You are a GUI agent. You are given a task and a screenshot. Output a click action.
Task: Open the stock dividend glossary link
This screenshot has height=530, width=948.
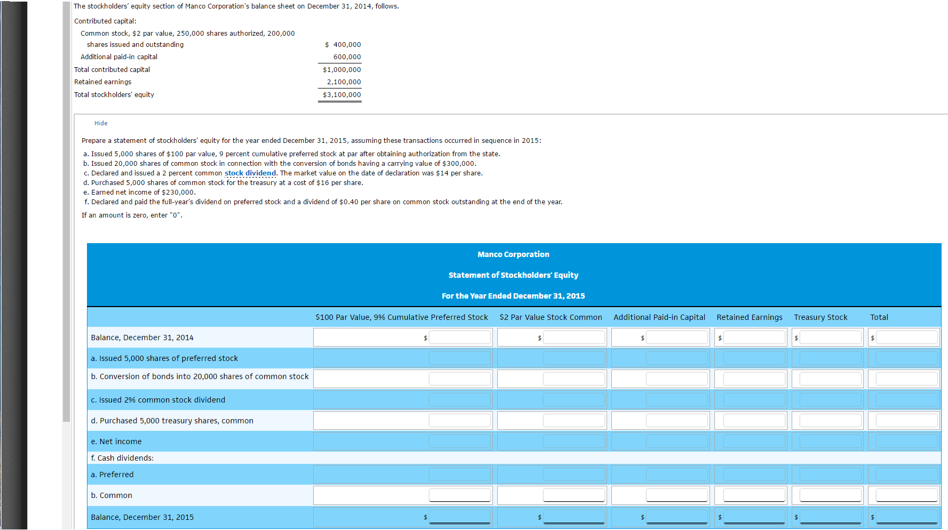(250, 173)
